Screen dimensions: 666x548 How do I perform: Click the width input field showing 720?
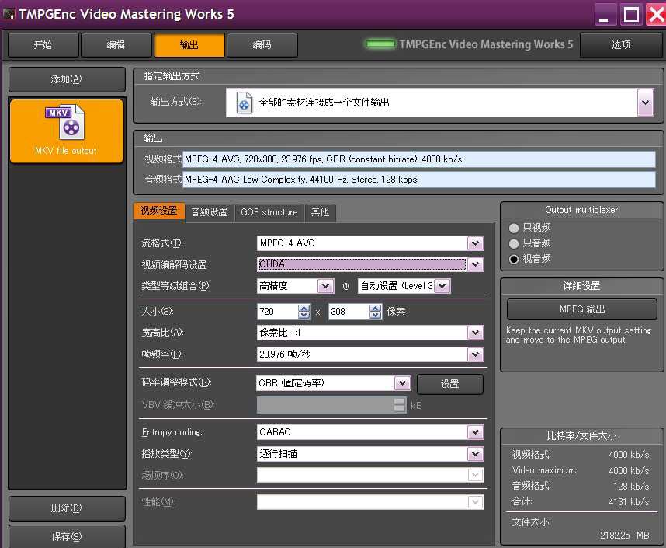(x=276, y=312)
